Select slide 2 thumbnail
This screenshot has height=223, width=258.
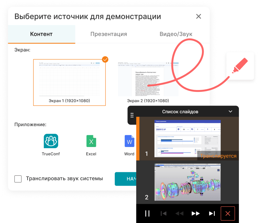pyautogui.click(x=188, y=182)
